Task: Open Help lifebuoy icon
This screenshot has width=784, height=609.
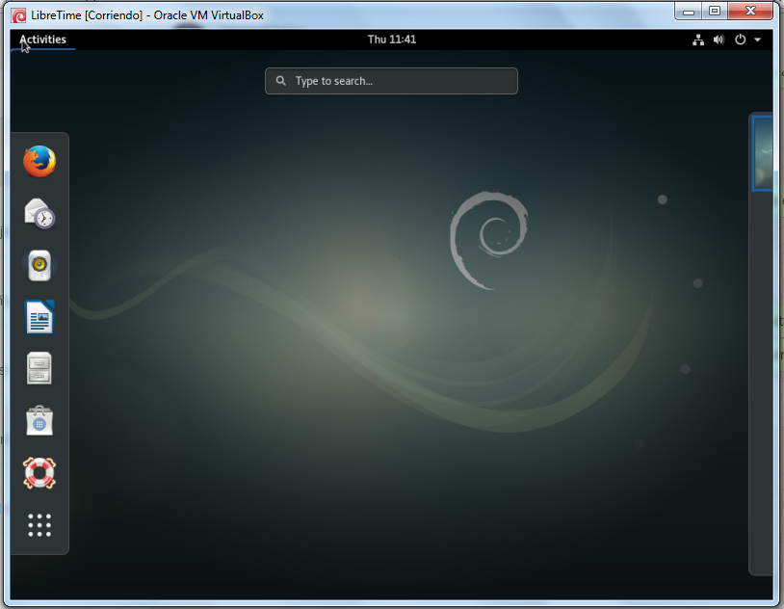Action: (39, 473)
